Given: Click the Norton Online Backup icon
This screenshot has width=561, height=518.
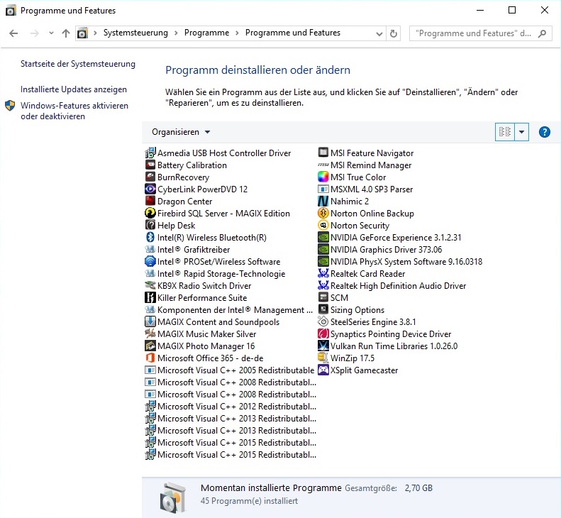Looking at the screenshot, I should point(323,213).
